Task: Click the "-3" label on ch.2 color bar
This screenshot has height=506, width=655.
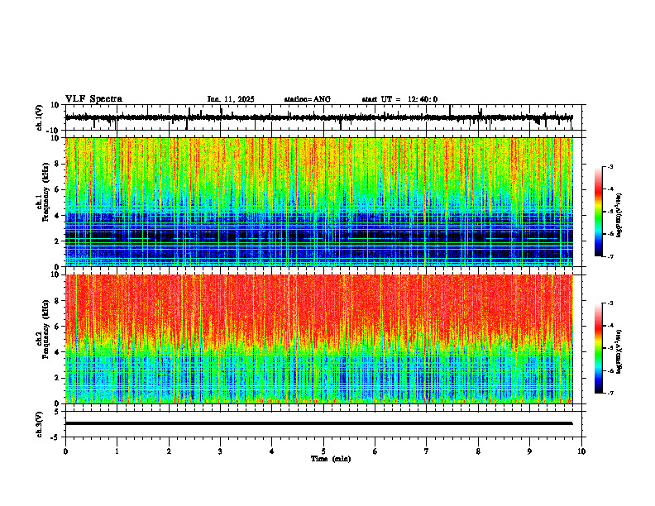Action: tap(610, 303)
